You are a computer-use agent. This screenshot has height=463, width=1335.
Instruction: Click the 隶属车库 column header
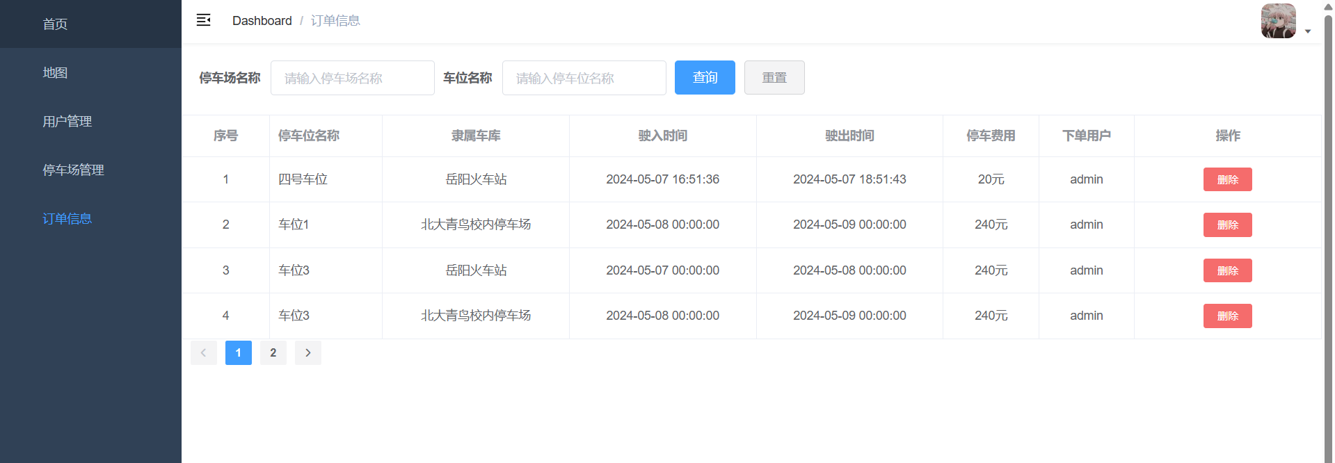(x=476, y=136)
